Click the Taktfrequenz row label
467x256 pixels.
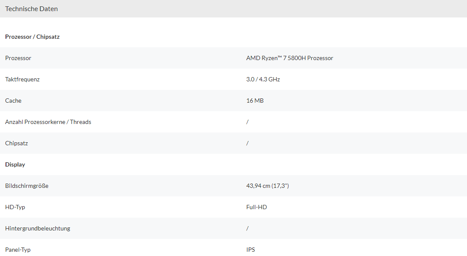point(22,79)
